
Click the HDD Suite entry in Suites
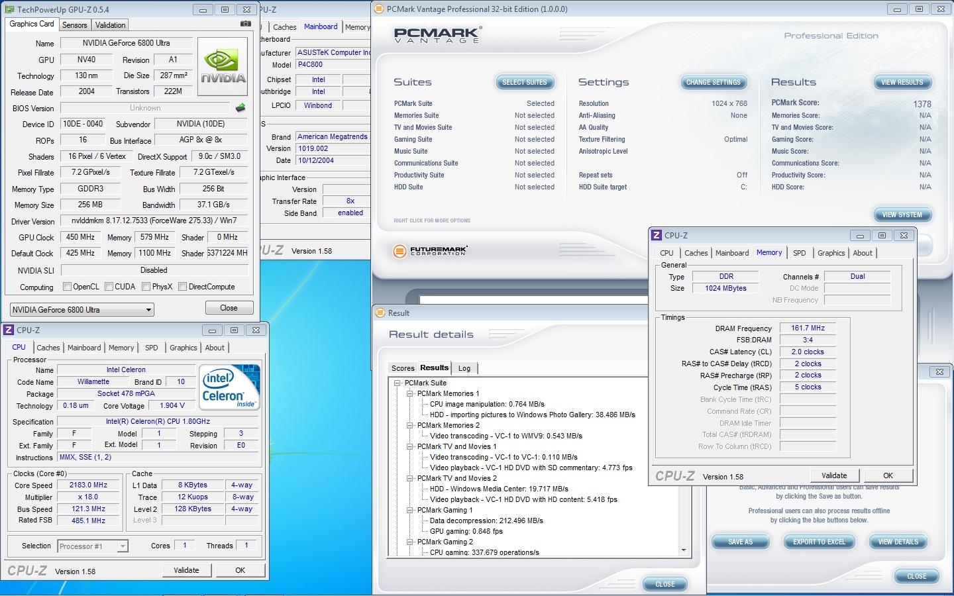[x=408, y=187]
